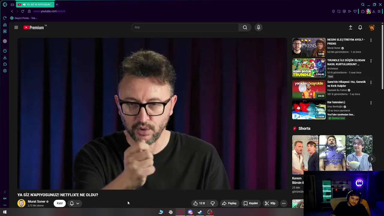Start voice search with the microphone icon
This screenshot has width=384, height=216.
click(x=258, y=27)
